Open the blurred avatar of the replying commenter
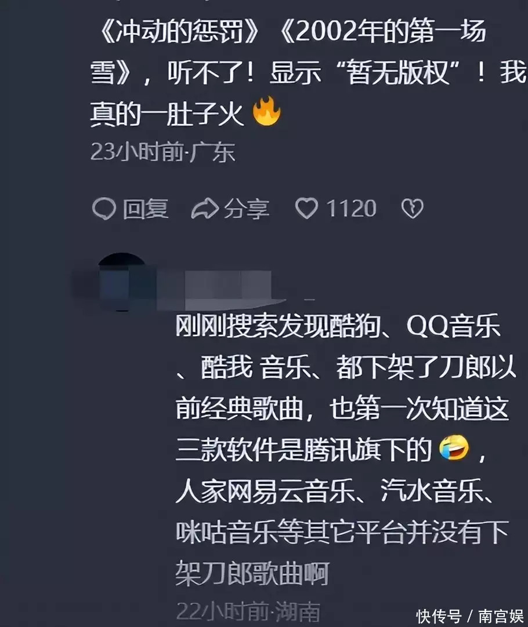The width and height of the screenshot is (528, 627). pos(122,282)
